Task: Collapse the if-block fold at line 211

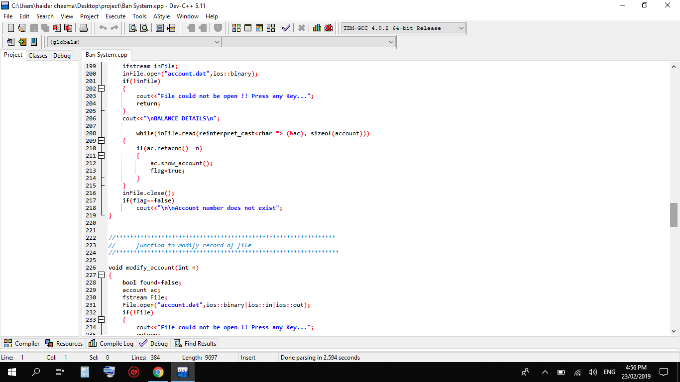Action: point(102,156)
